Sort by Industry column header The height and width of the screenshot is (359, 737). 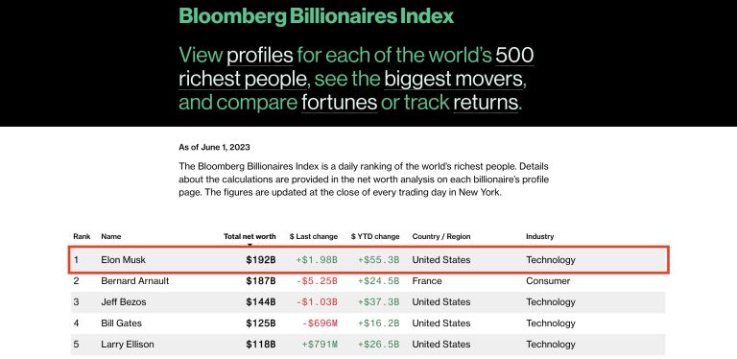540,236
